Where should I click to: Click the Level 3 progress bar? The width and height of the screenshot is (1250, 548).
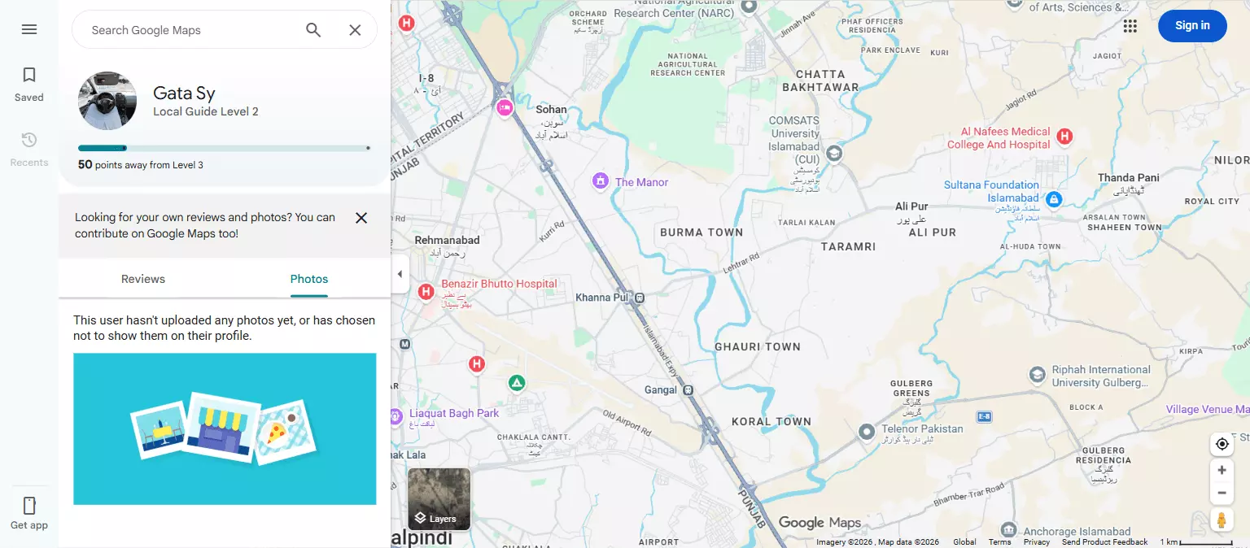(225, 148)
